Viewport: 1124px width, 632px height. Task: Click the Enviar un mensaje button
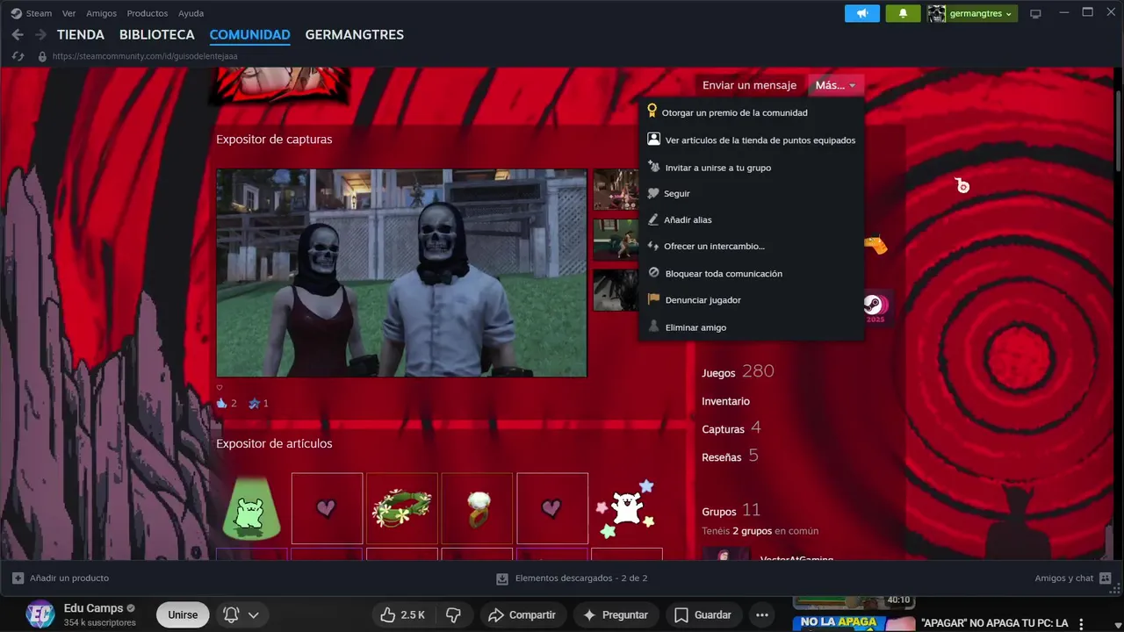click(749, 85)
